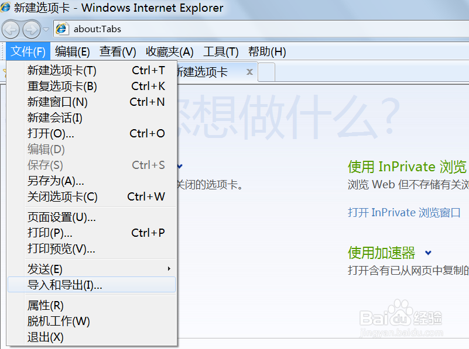Screen dimensions: 469x349
Task: Click the Back navigation arrow button
Action: pos(11,29)
